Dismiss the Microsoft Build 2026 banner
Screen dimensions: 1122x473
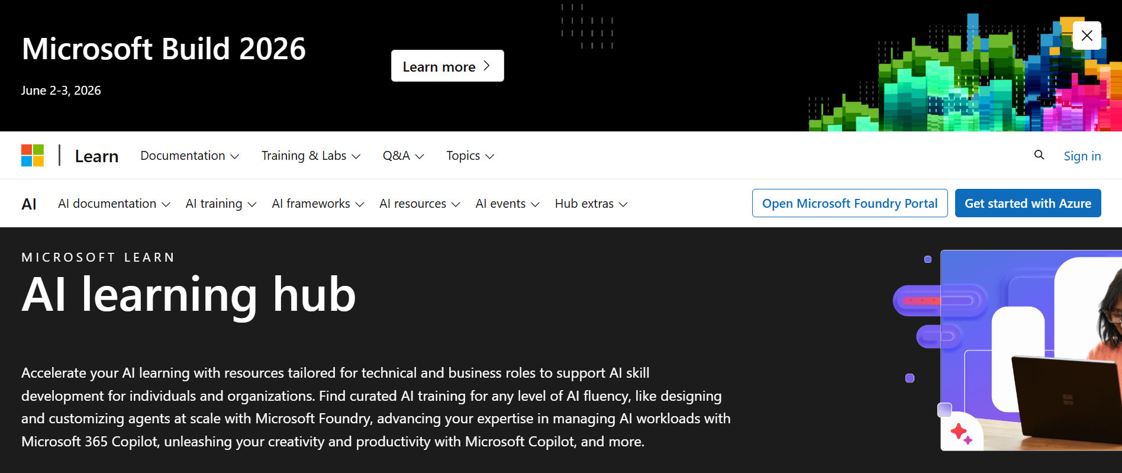[1086, 36]
